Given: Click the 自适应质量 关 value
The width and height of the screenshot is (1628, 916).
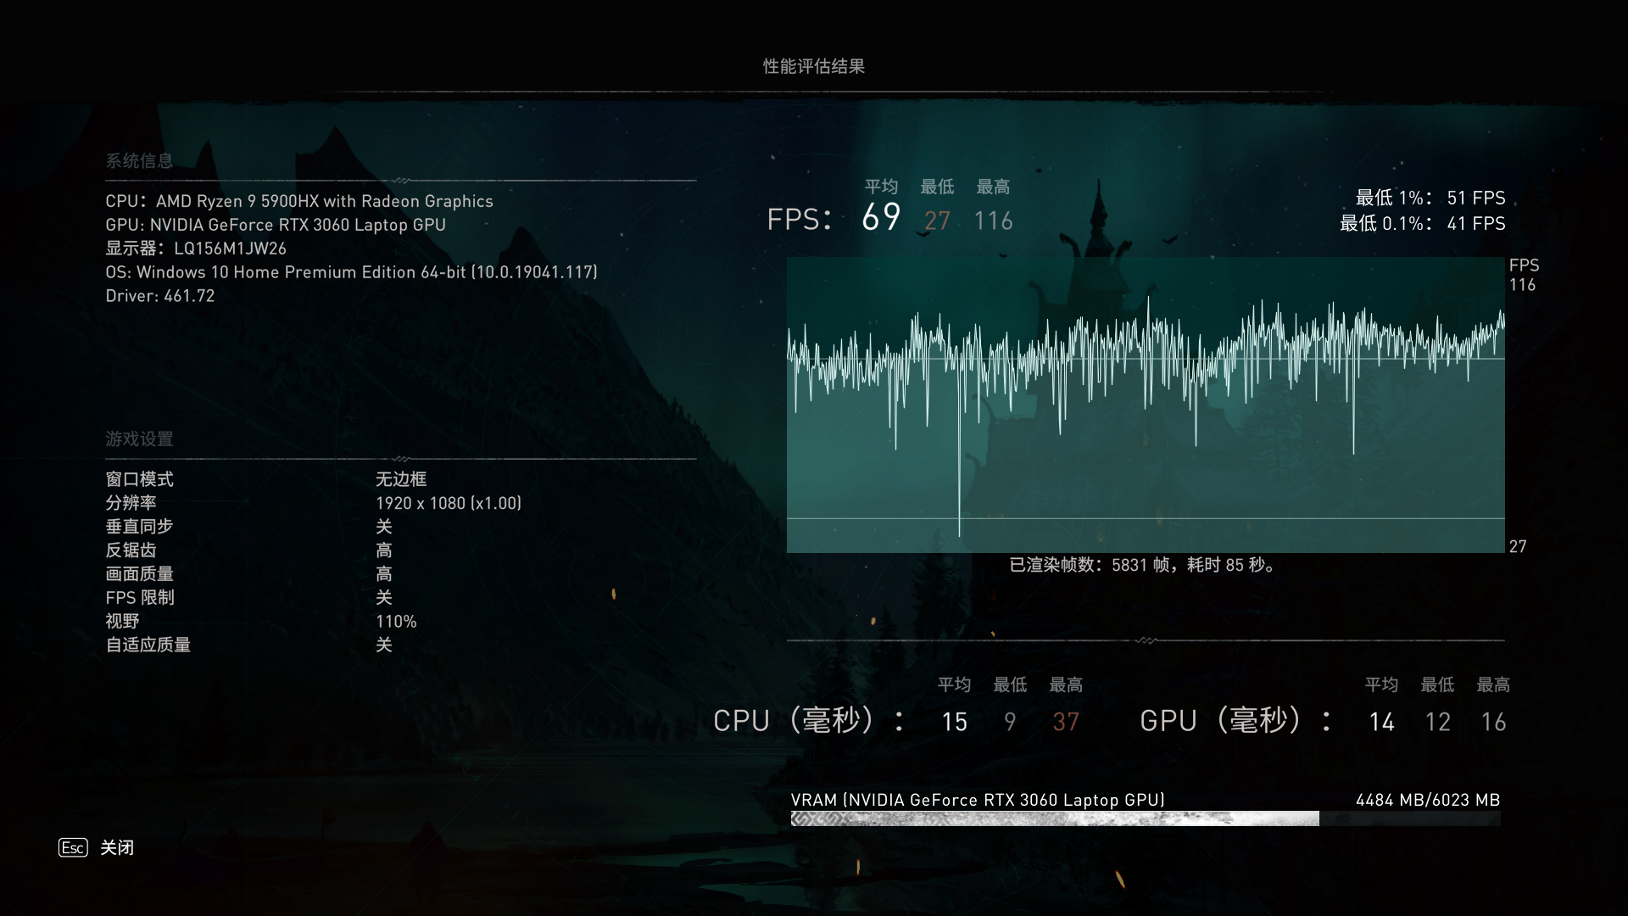Looking at the screenshot, I should coord(384,645).
